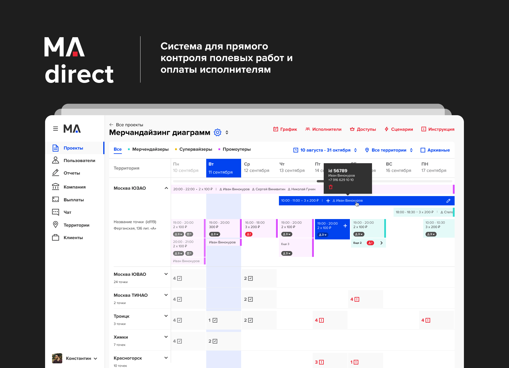The width and height of the screenshot is (509, 368).
Task: Click Tuesday checked count 1 in Троицк row
Action: 213,320
